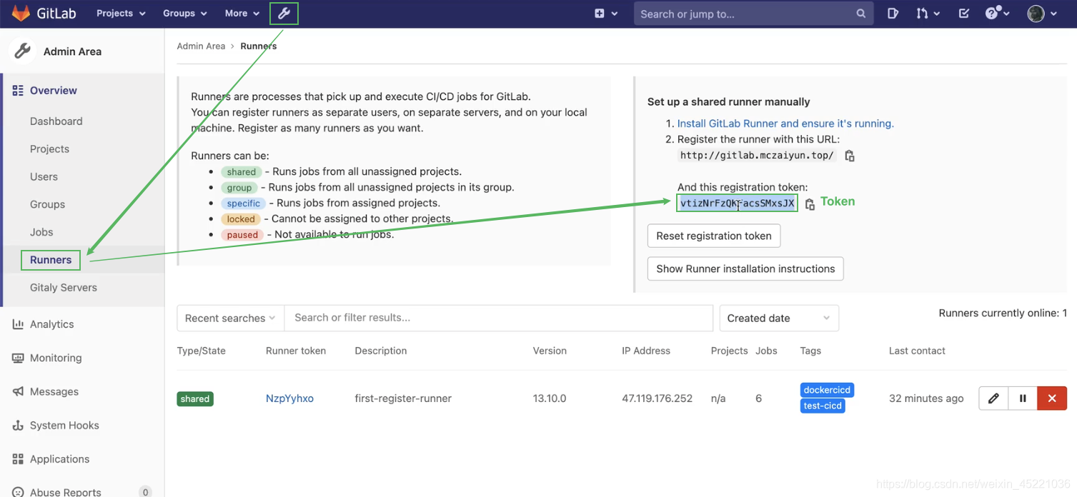The width and height of the screenshot is (1077, 497).
Task: Expand the Groups top menu
Action: [185, 14]
